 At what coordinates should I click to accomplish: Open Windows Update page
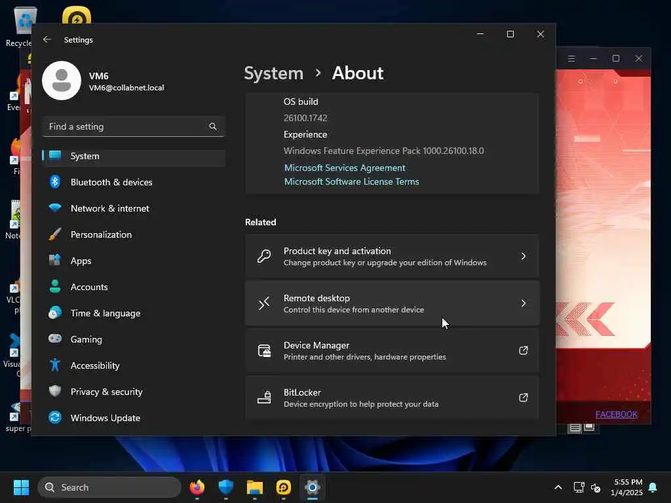134,418
